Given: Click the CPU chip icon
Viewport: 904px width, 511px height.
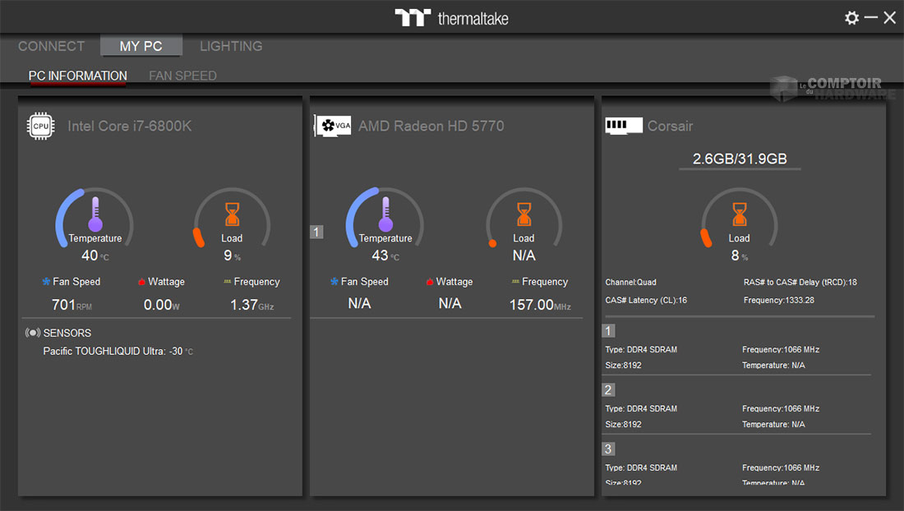Looking at the screenshot, I should point(40,126).
